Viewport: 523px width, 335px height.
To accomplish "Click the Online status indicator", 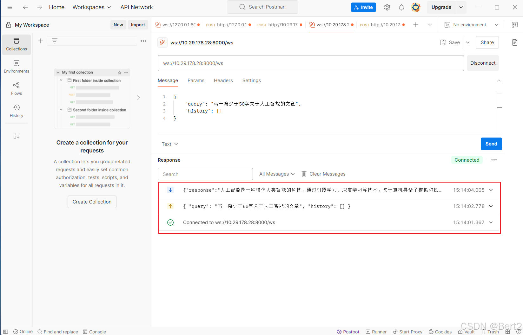I will pos(23,332).
